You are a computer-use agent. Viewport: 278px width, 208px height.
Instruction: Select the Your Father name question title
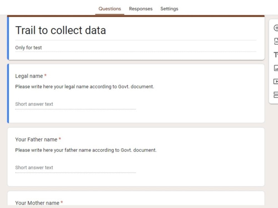36,139
